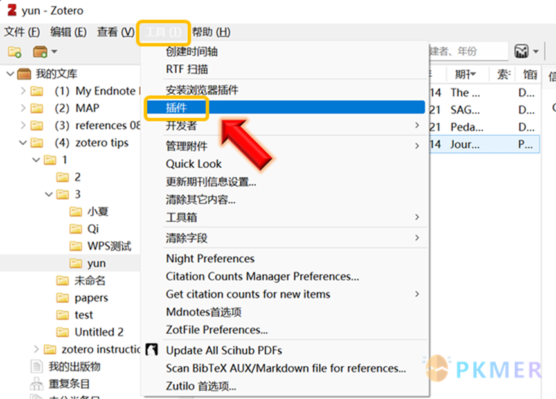
Task: Click folder icon of zotero instruction collection
Action: [x=49, y=350]
